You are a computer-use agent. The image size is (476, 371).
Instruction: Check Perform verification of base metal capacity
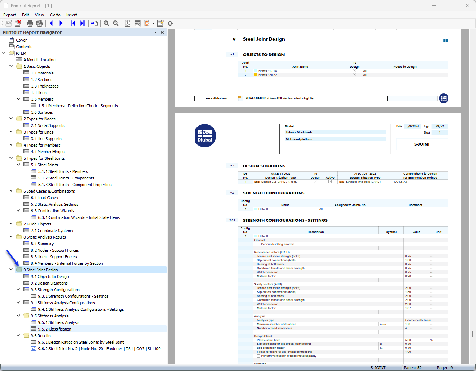pyautogui.click(x=259, y=356)
